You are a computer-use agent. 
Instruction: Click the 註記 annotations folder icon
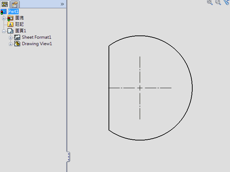[10, 24]
